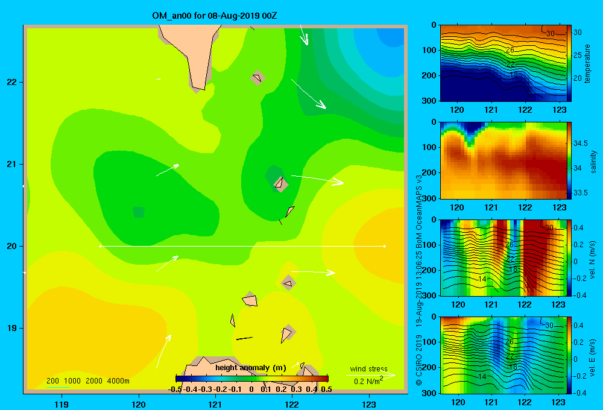Viewport: 603px width, 410px height.
Task: Click the vel. N color scale bar
Action: pyautogui.click(x=569, y=257)
